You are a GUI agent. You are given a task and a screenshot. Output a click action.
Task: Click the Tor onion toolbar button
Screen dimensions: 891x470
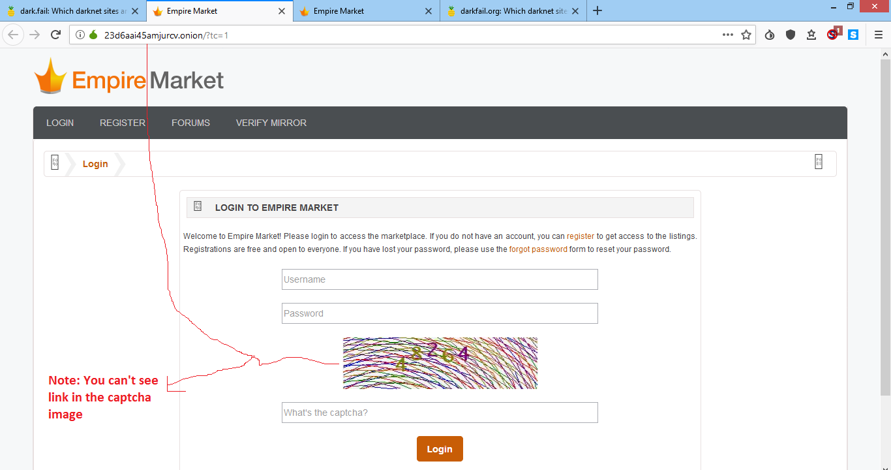tap(770, 35)
